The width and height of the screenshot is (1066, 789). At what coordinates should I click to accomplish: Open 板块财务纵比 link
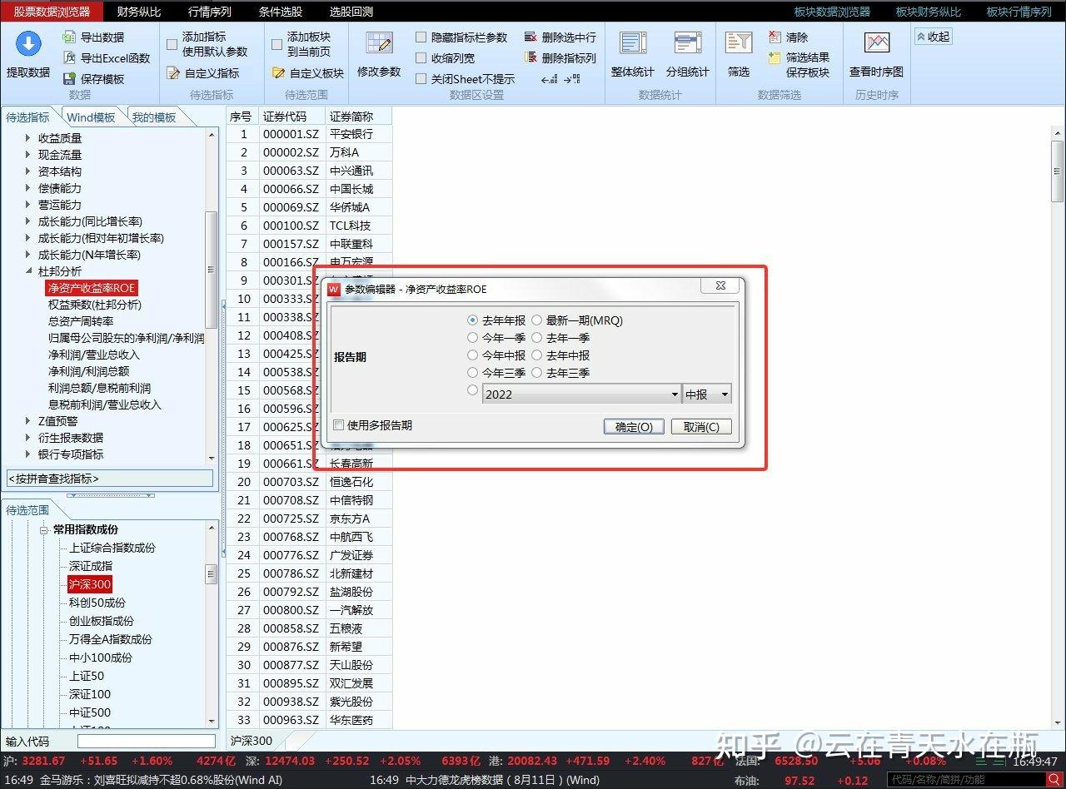pyautogui.click(x=929, y=12)
